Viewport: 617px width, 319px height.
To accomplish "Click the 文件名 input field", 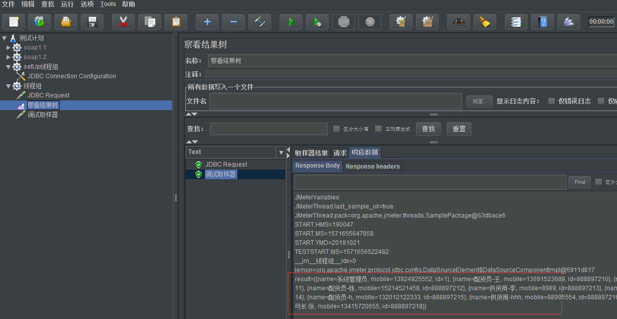I will pos(335,101).
